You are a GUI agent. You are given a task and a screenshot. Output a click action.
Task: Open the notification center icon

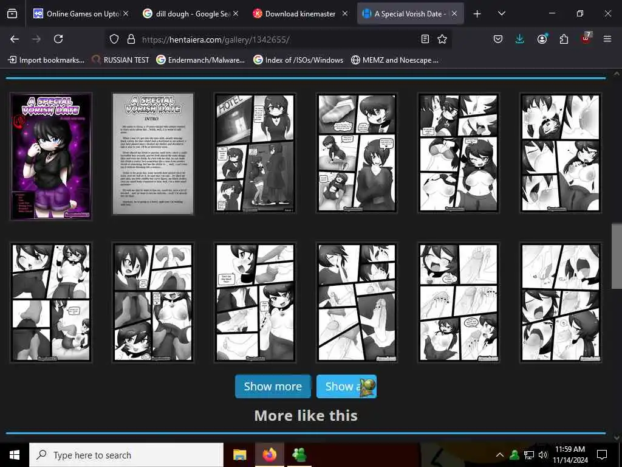(x=602, y=455)
